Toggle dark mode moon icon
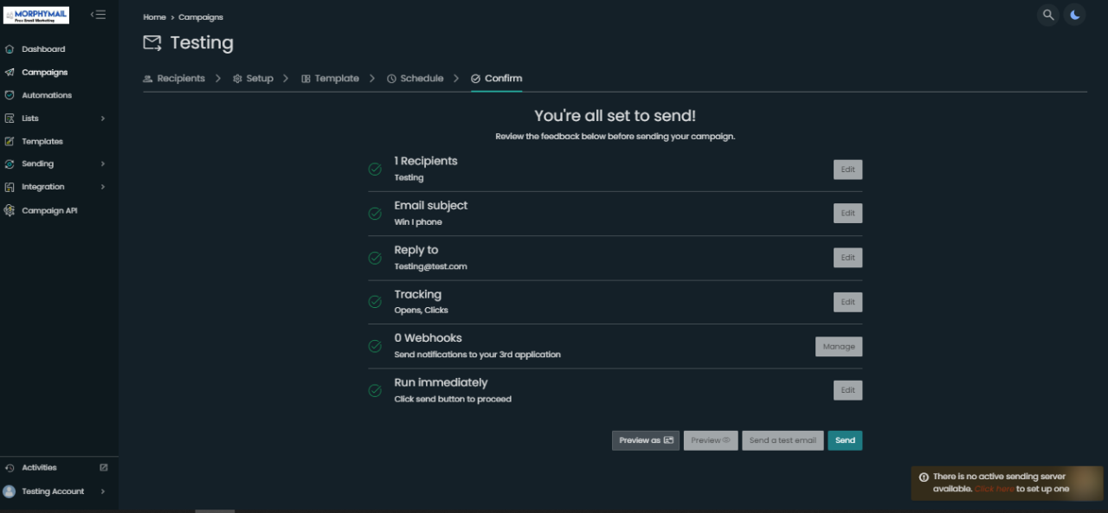 click(1074, 15)
